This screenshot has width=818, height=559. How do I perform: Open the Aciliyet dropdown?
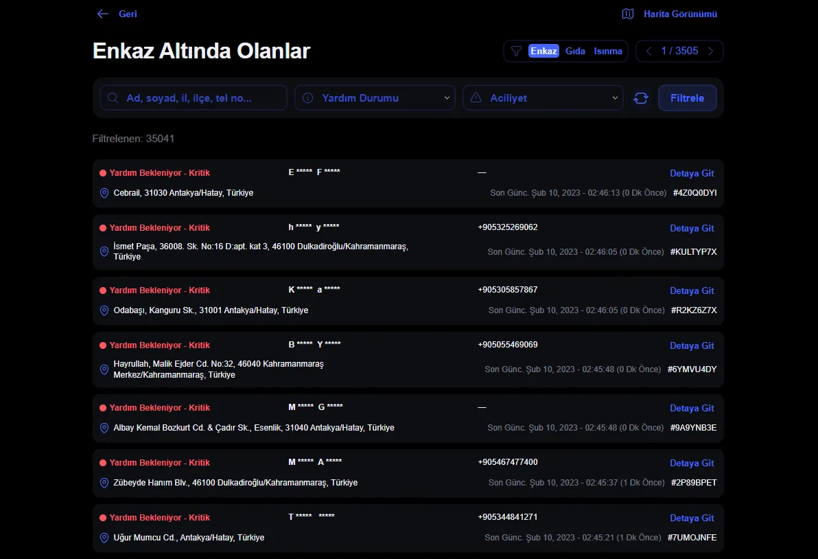pos(543,98)
